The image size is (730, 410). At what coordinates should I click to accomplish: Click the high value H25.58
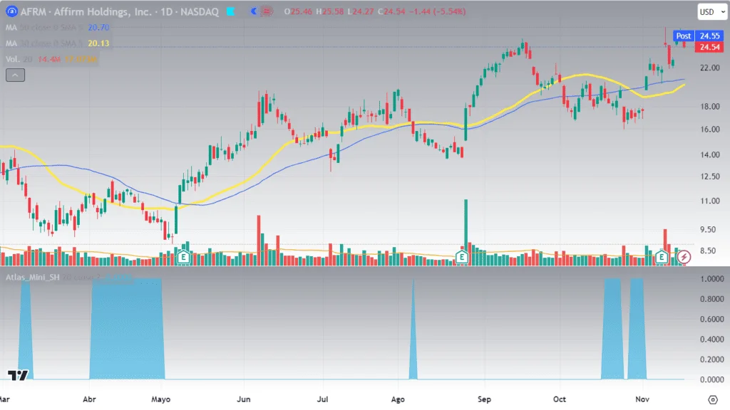pyautogui.click(x=329, y=11)
